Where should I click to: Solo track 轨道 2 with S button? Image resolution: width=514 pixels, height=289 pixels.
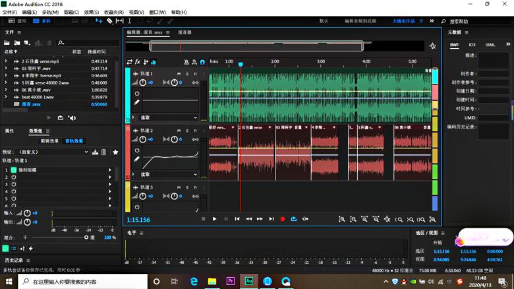[186, 131]
